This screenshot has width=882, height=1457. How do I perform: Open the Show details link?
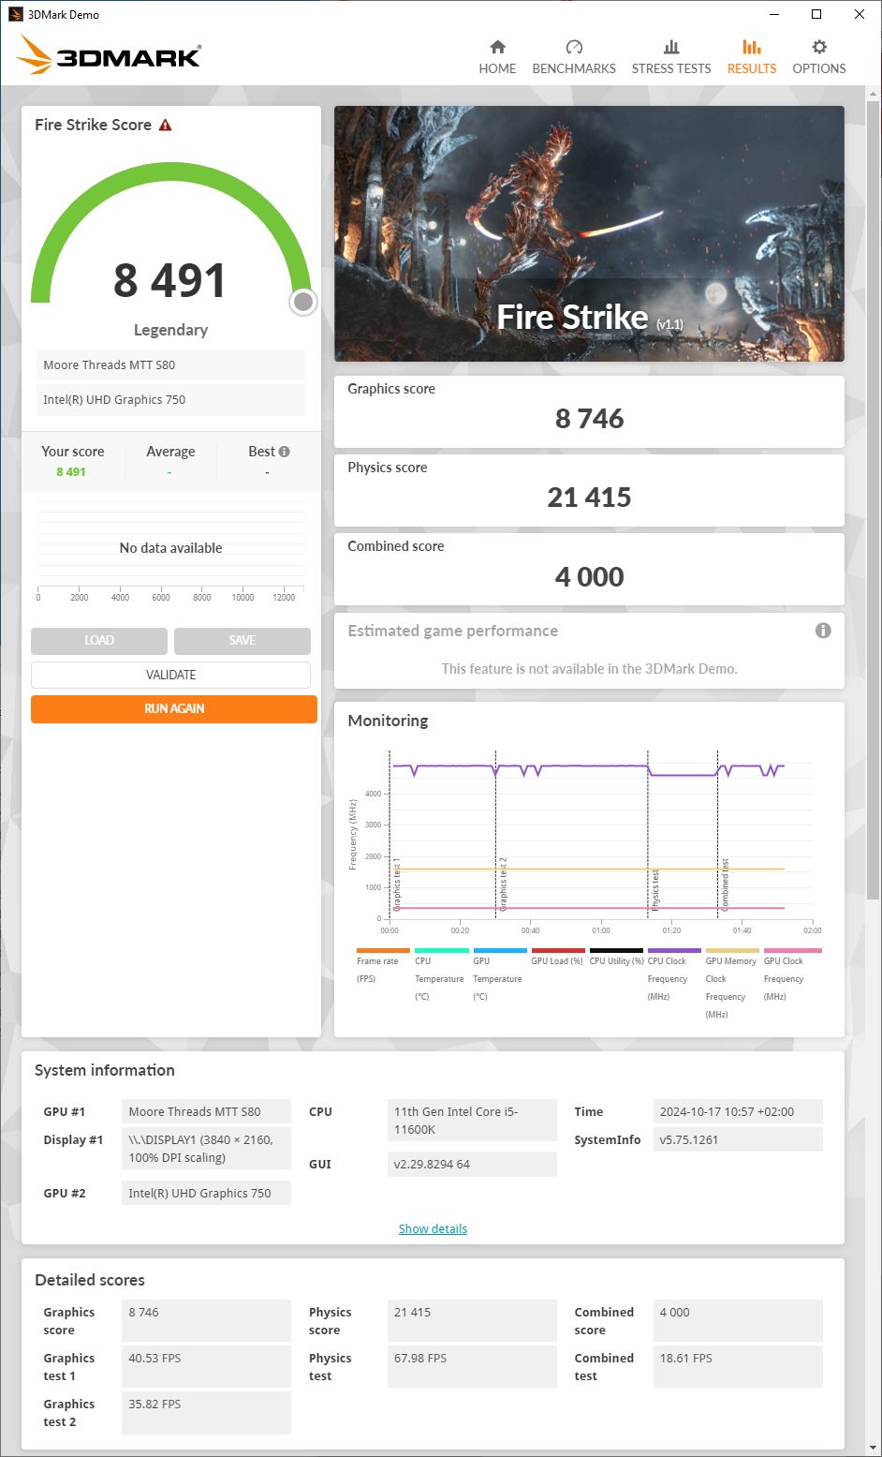(433, 1228)
